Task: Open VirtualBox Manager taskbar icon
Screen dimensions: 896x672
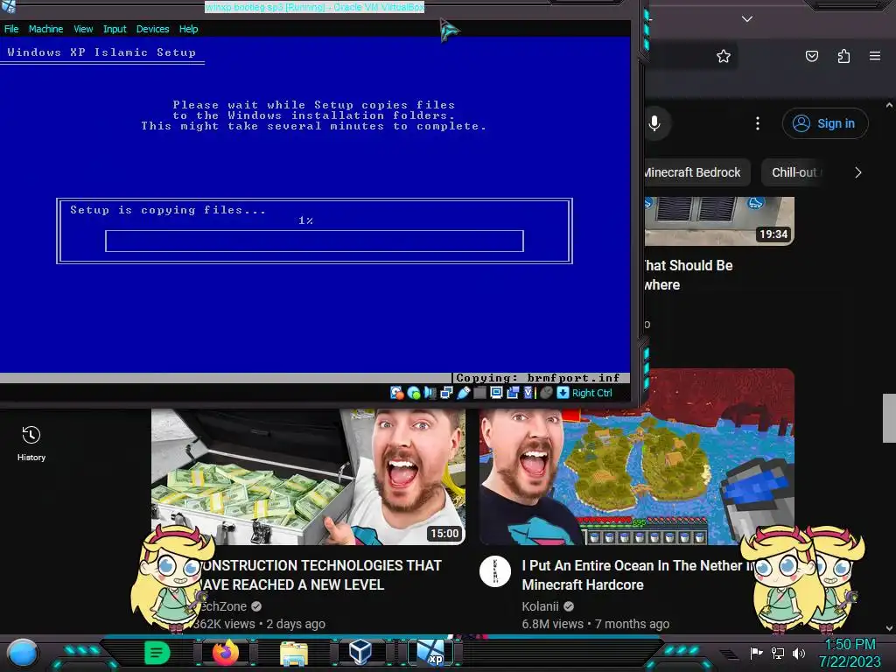Action: [360, 653]
